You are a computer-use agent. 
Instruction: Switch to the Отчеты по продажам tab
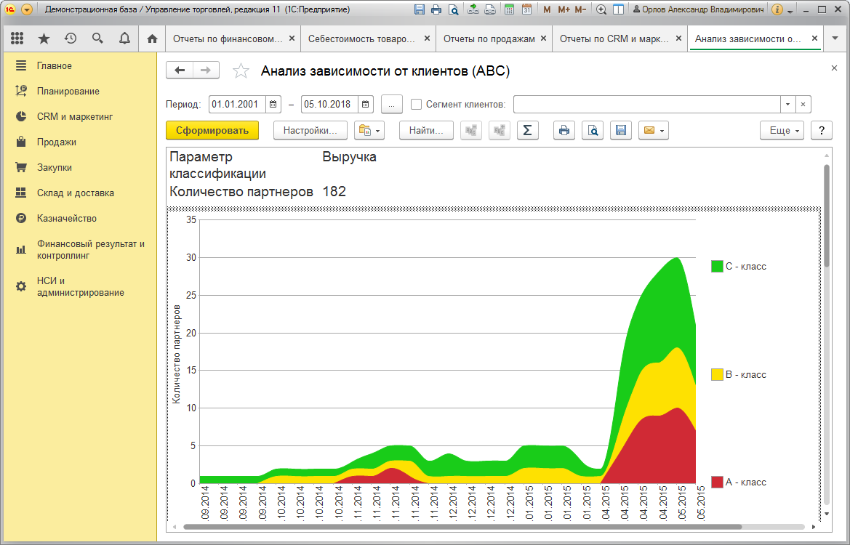(x=489, y=39)
